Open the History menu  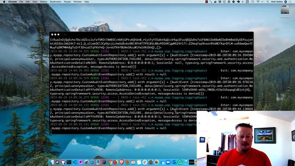coord(43,2)
